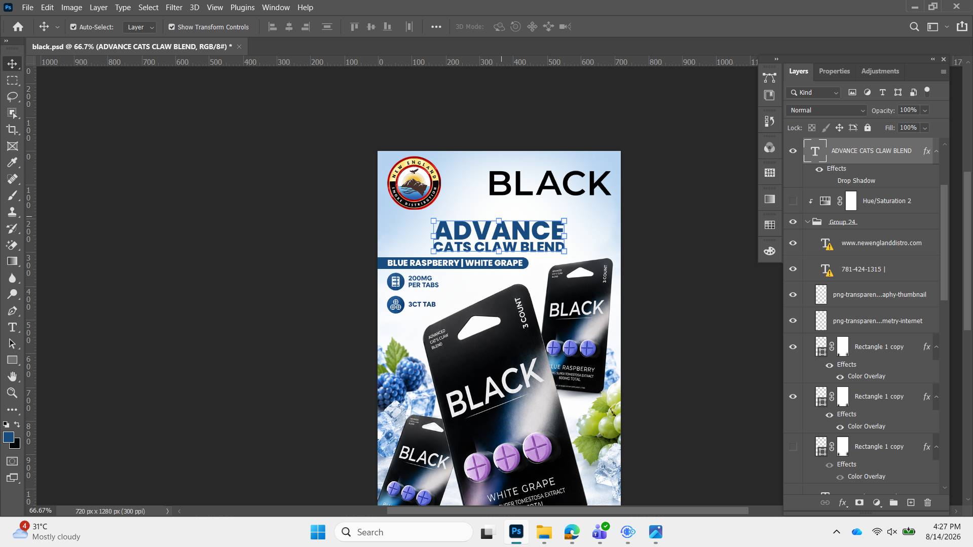This screenshot has height=547, width=973.
Task: Select the Horizontal Type tool
Action: [12, 327]
